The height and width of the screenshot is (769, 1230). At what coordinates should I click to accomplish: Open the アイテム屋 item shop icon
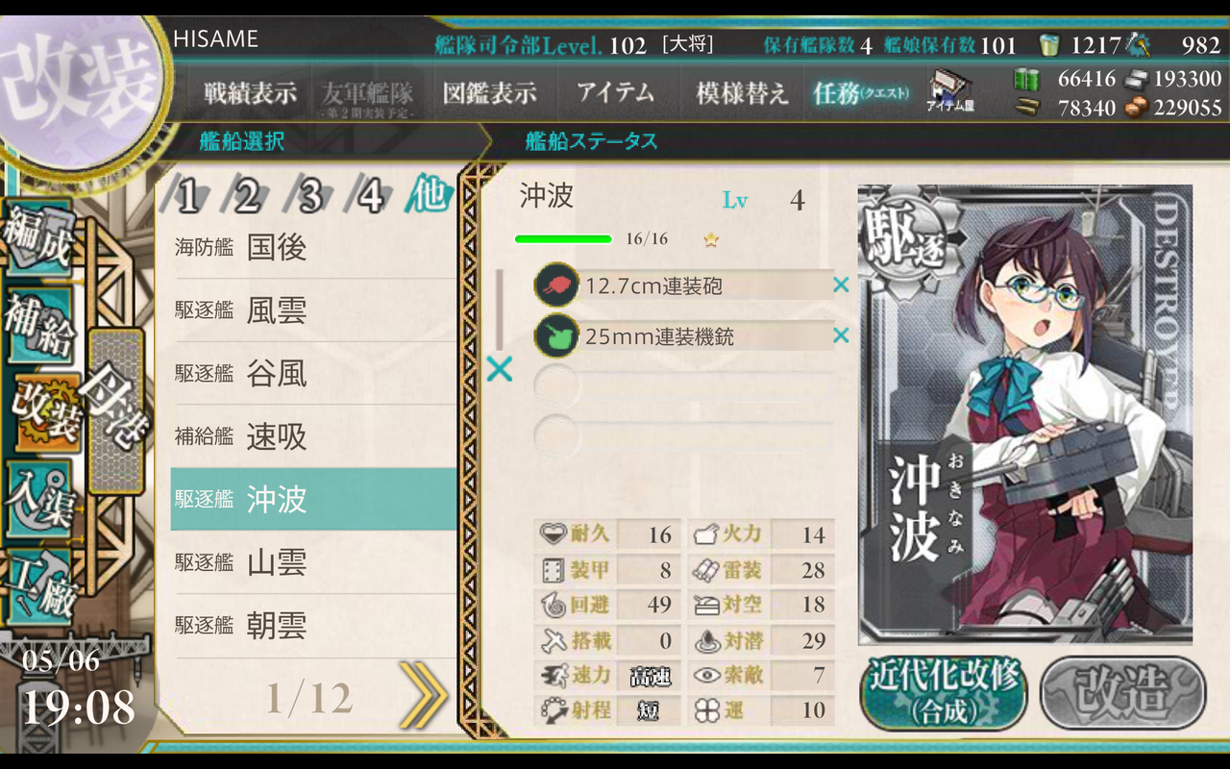pos(950,92)
